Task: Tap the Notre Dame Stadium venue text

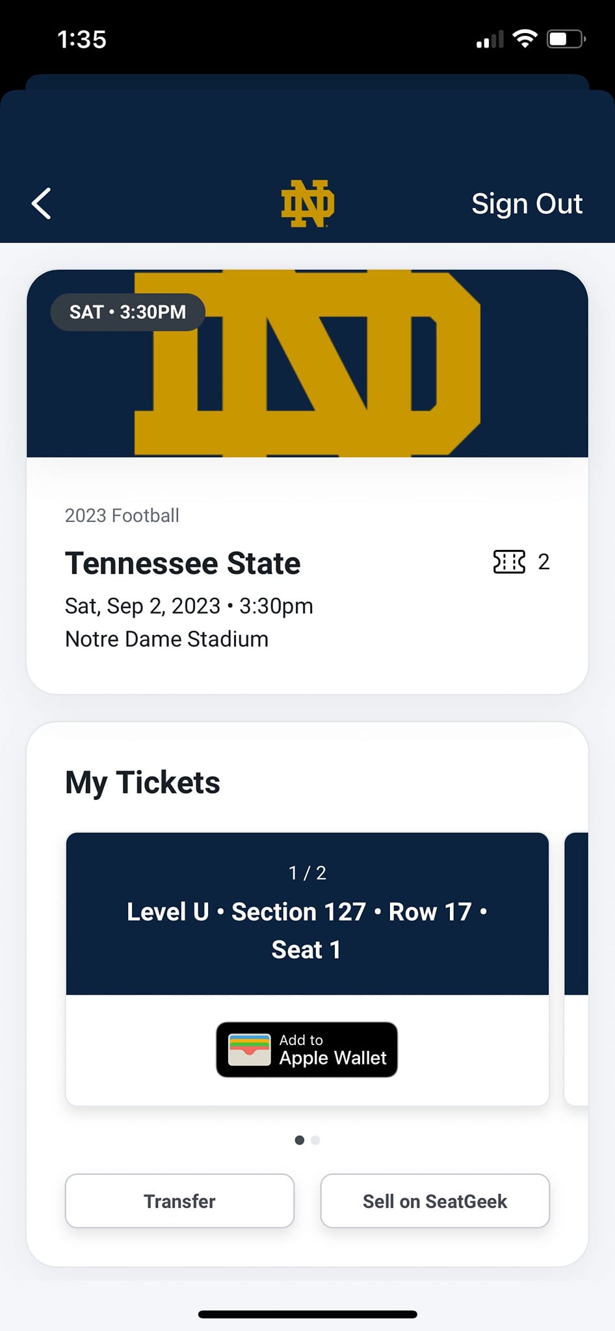Action: (x=166, y=639)
